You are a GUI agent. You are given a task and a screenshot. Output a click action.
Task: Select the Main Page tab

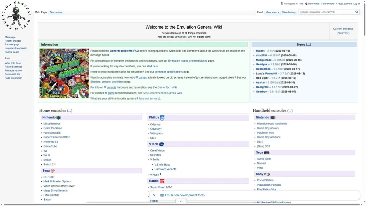point(41,12)
